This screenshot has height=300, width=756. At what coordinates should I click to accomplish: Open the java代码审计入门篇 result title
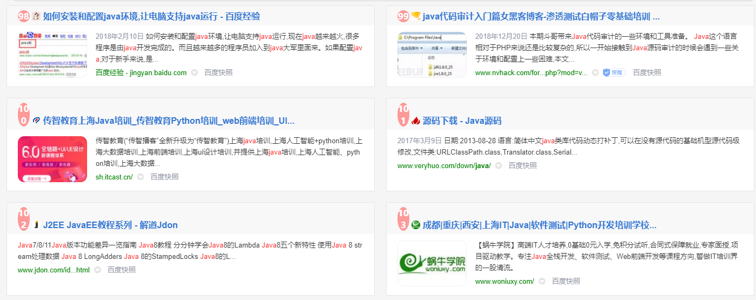tap(541, 16)
